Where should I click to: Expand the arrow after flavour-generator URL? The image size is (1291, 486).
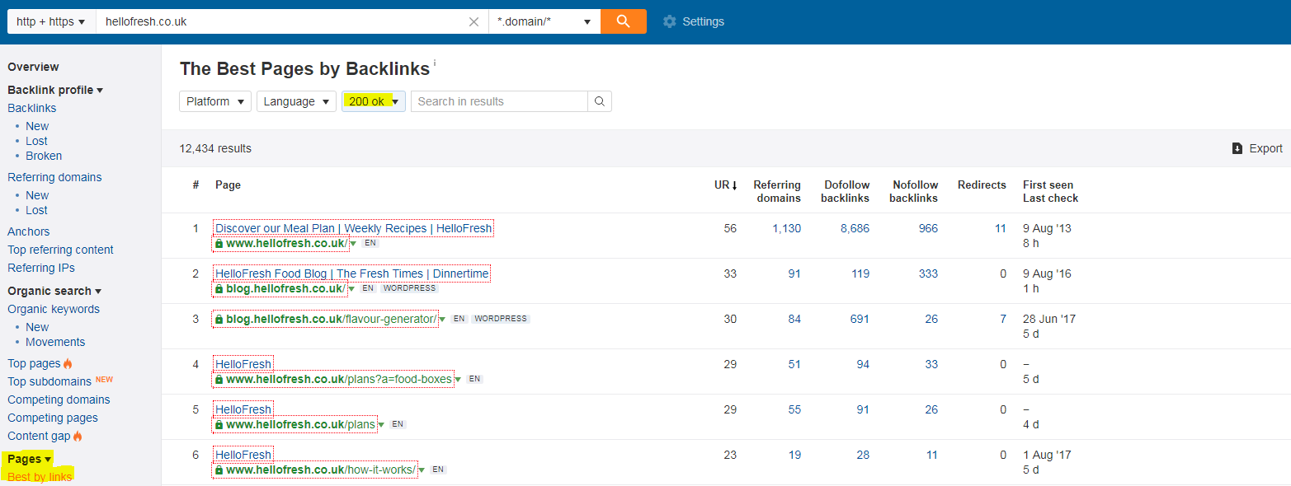point(442,320)
